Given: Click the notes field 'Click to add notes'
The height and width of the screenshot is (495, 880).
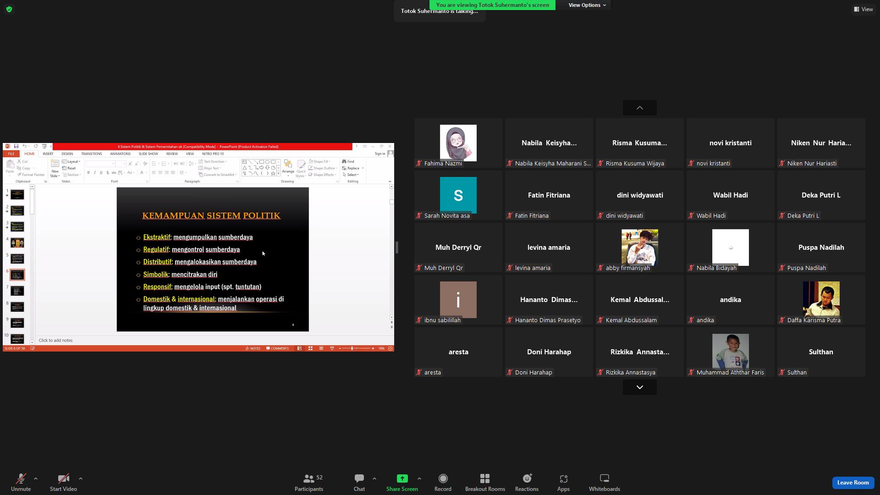Looking at the screenshot, I should (x=214, y=341).
